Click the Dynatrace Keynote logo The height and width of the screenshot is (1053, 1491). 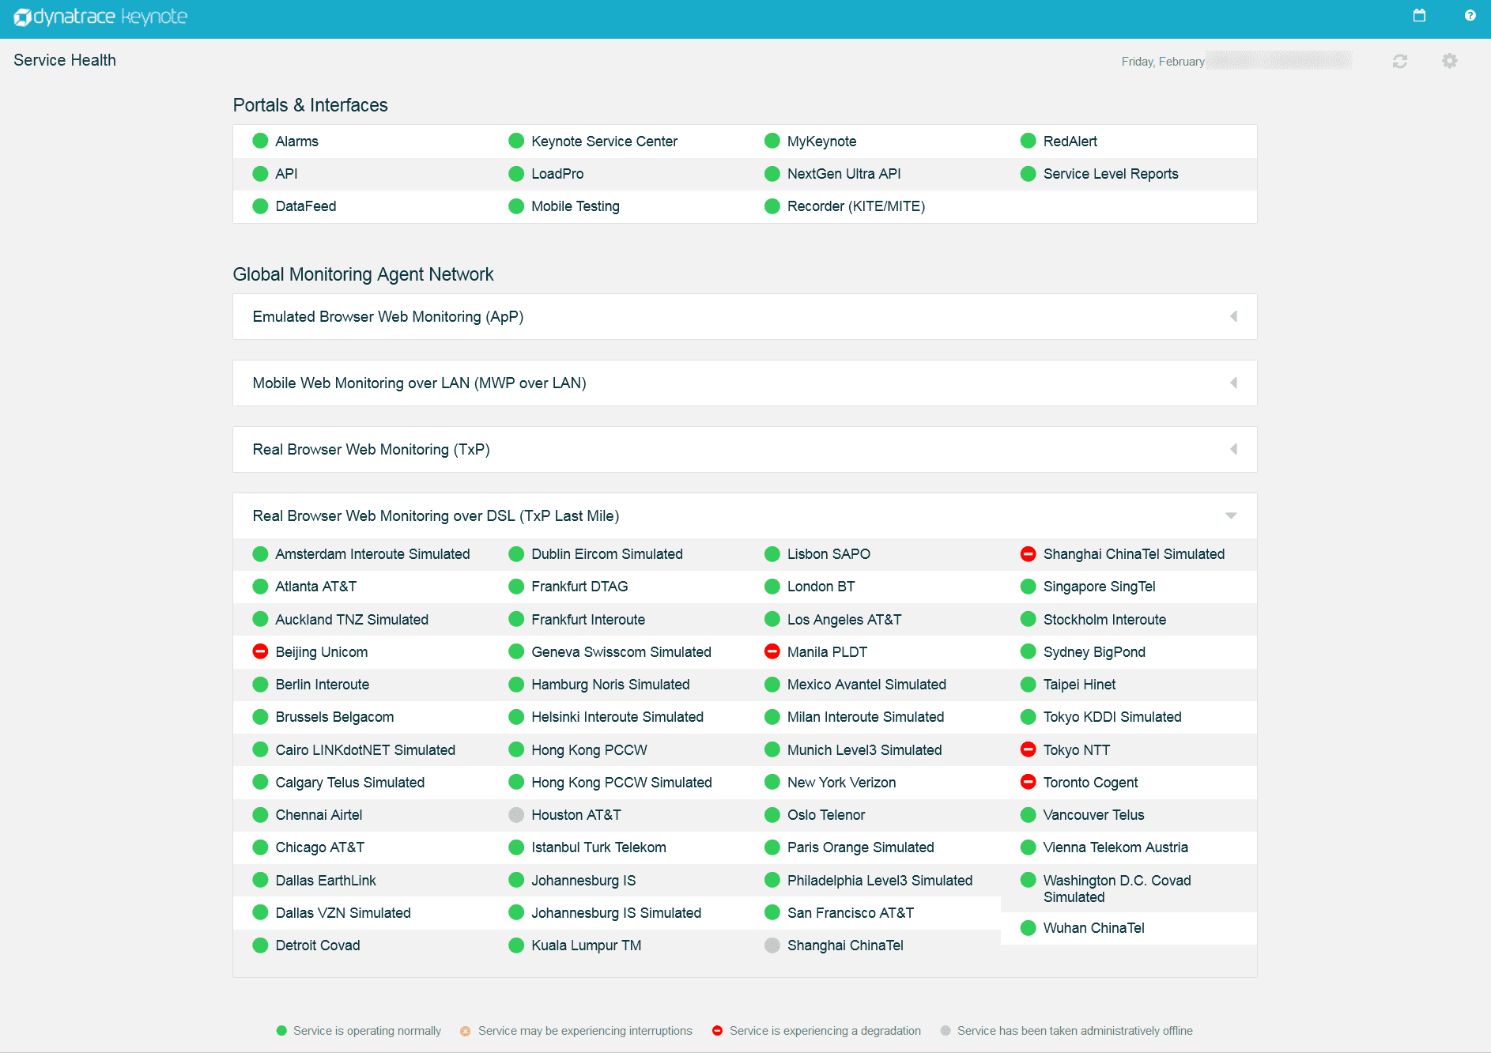100,17
